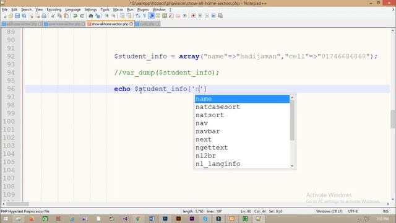Screen dimensions: 396x223
Task: Open the File menu
Action: coord(5,9)
